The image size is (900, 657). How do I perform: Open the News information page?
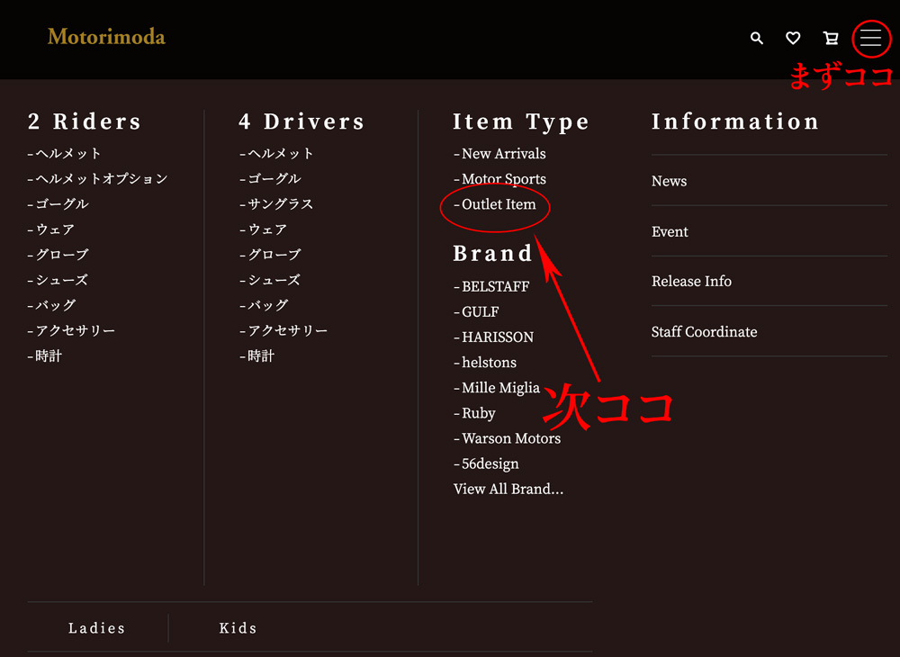point(670,181)
